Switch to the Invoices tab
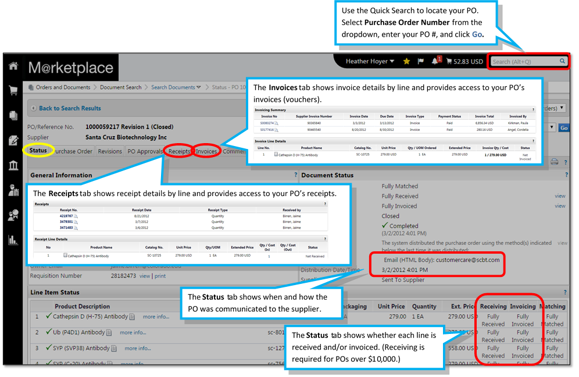The height and width of the screenshot is (377, 579). [x=206, y=151]
